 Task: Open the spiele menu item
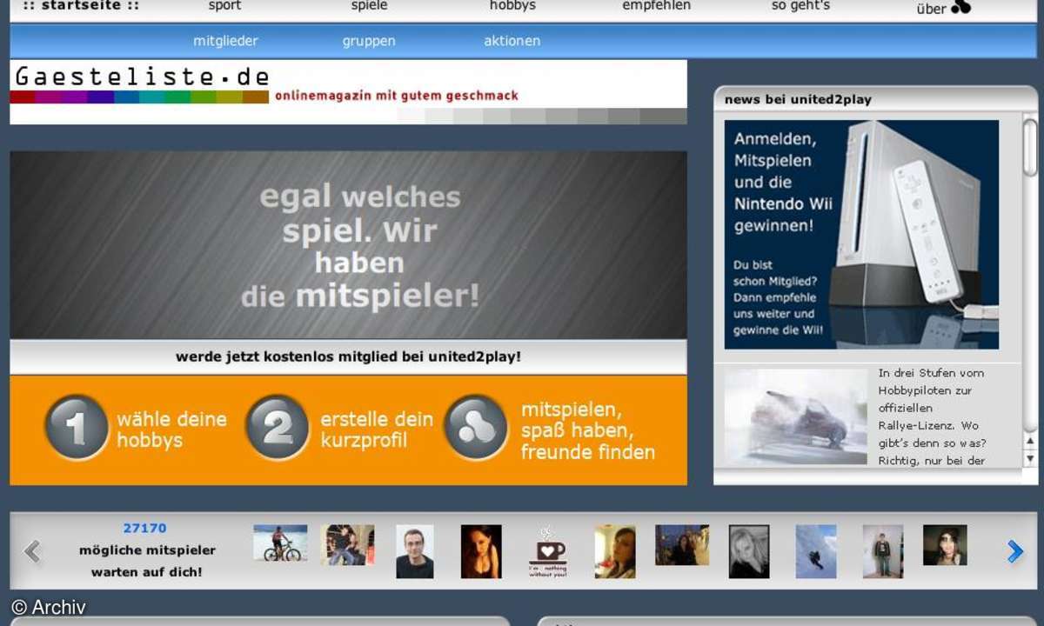[x=369, y=6]
